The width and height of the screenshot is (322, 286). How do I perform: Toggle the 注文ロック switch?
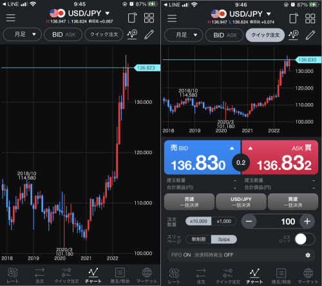[x=305, y=239]
